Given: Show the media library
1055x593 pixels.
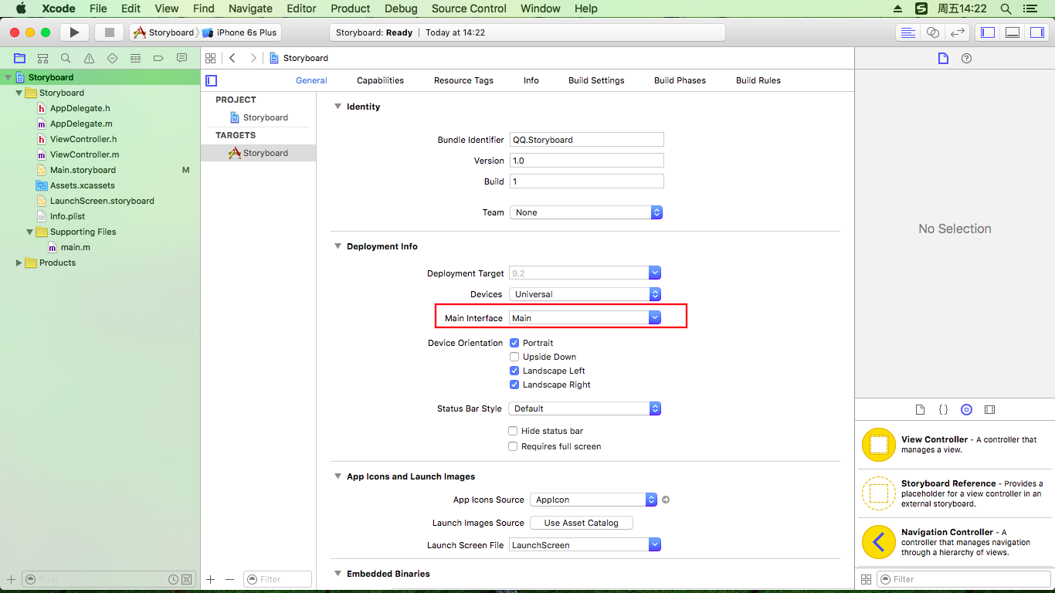Looking at the screenshot, I should tap(989, 409).
